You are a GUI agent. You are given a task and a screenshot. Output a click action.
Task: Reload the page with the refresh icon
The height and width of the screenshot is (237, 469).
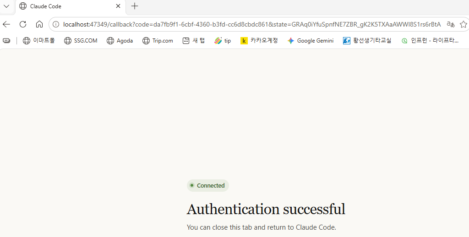point(23,24)
